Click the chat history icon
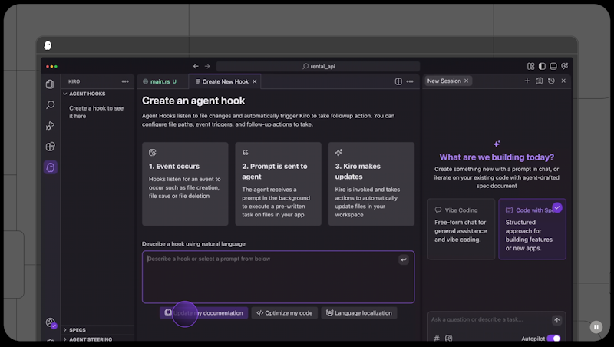Viewport: 614px width, 347px height. (x=551, y=81)
